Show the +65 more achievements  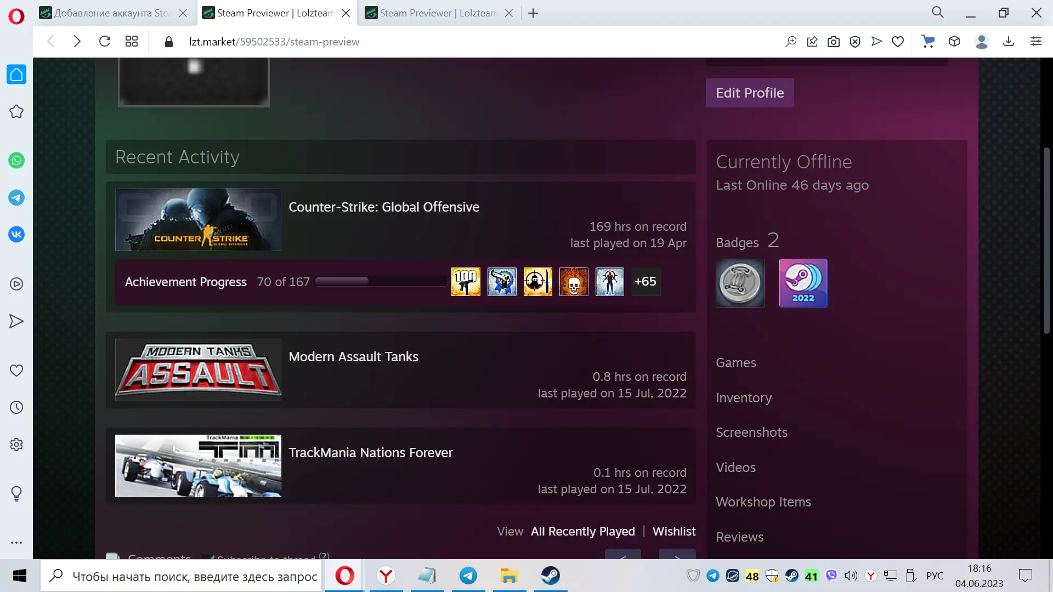click(646, 282)
